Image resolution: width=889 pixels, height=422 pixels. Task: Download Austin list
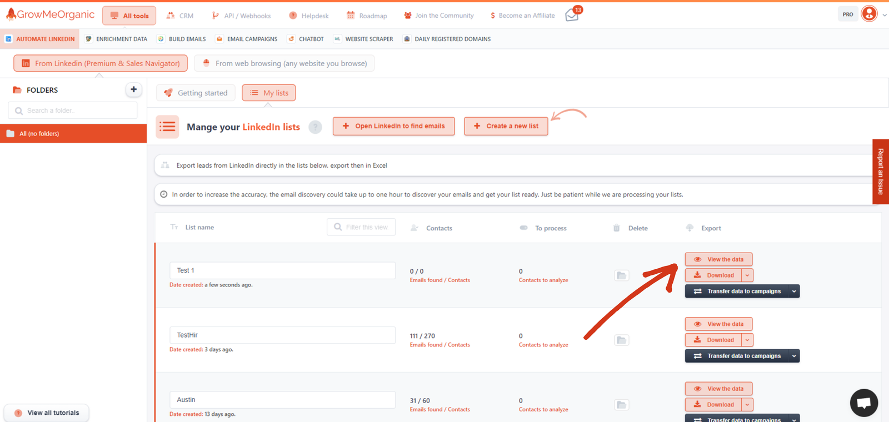point(713,405)
